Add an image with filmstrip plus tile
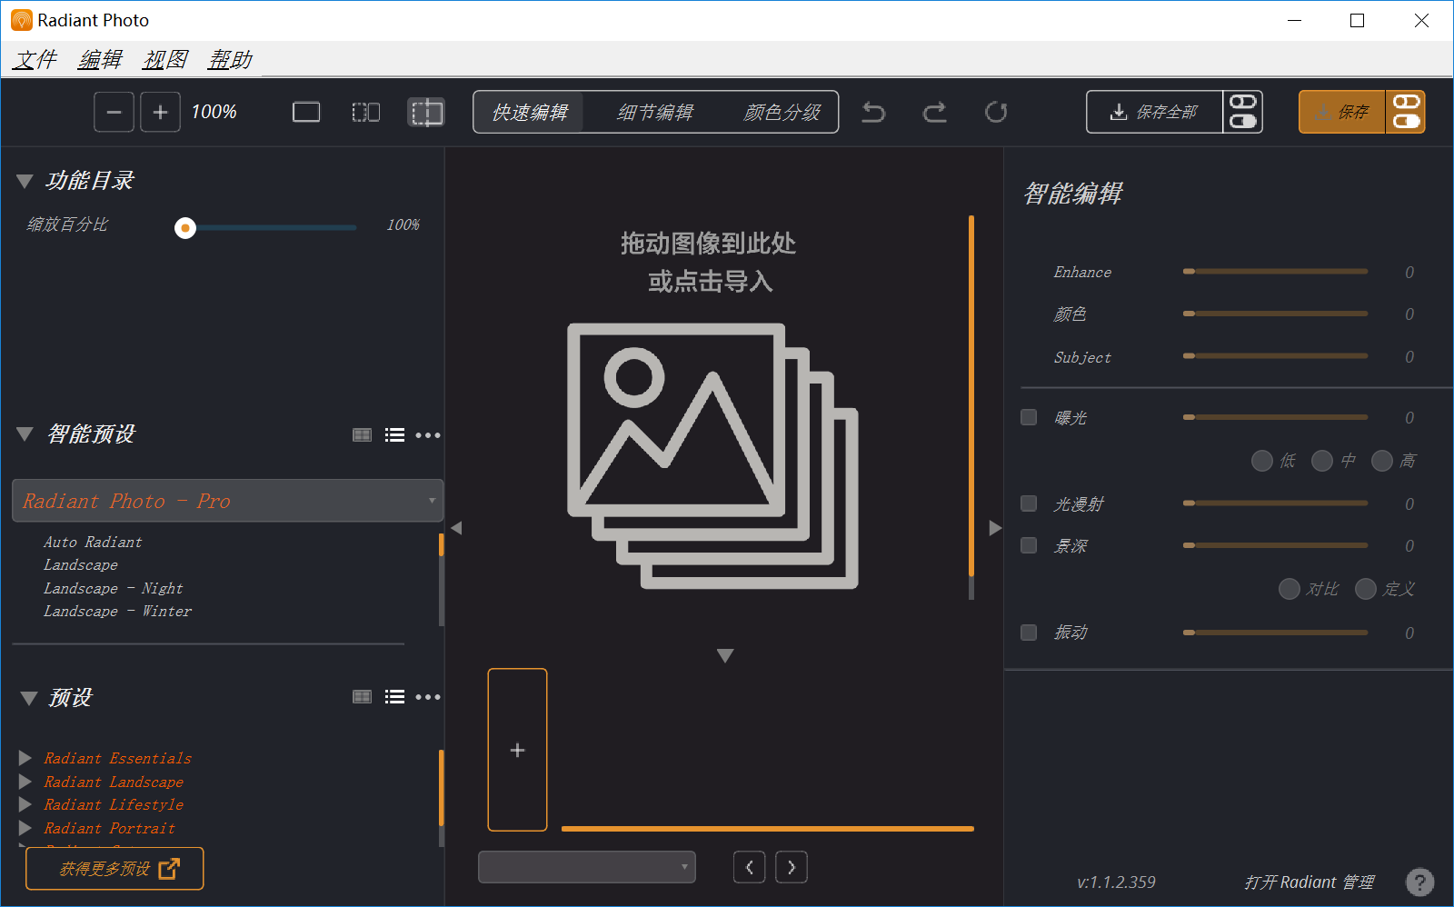The height and width of the screenshot is (907, 1454). 518,750
